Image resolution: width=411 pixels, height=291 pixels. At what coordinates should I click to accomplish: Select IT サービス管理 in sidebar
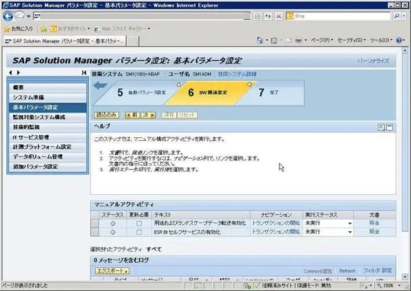[x=48, y=137]
